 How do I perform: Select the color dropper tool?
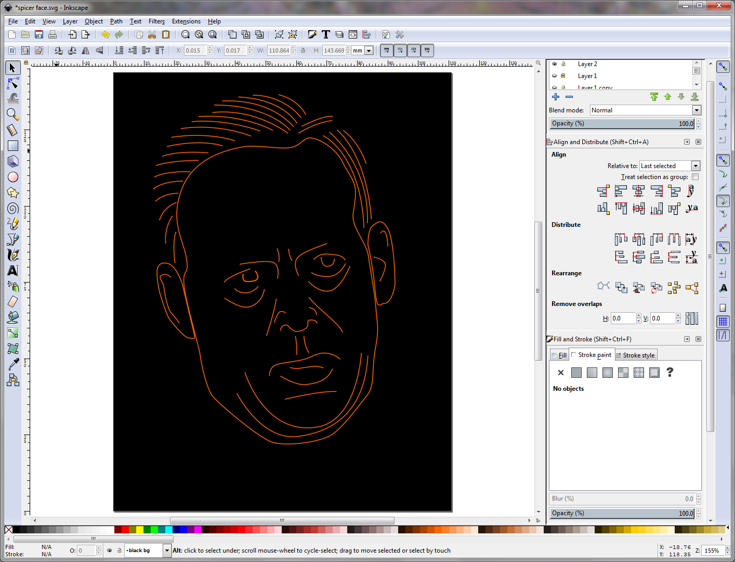[x=13, y=364]
